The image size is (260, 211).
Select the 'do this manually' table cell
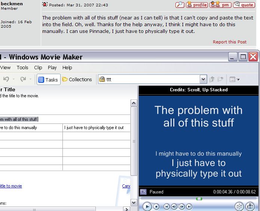tap(31, 128)
